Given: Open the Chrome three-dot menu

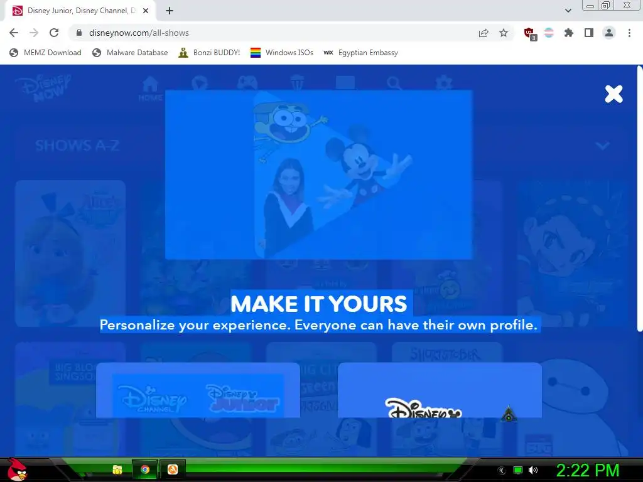Looking at the screenshot, I should click(629, 33).
